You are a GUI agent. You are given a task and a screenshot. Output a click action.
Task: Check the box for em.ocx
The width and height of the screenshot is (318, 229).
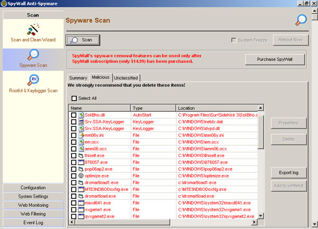click(x=74, y=142)
